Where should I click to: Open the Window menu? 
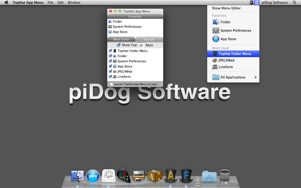coord(74,3)
